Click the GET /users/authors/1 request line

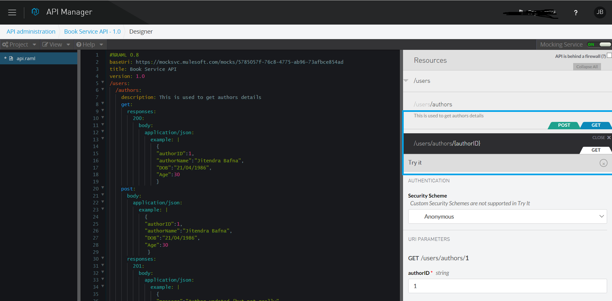coord(438,258)
